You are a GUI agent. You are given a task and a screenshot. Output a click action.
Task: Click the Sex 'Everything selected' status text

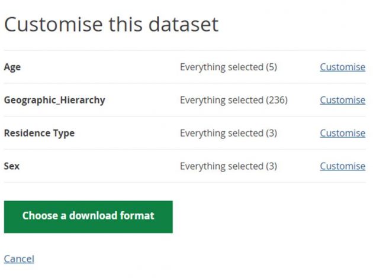[x=229, y=166]
